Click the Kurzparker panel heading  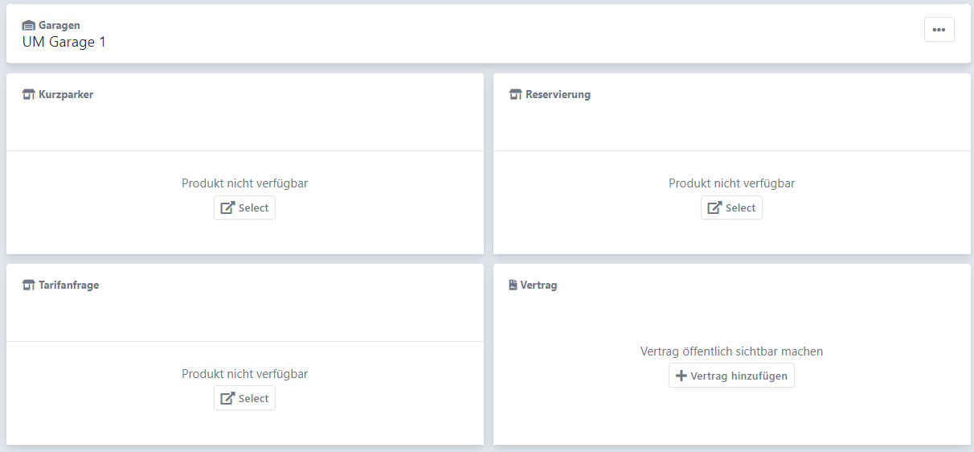click(66, 95)
